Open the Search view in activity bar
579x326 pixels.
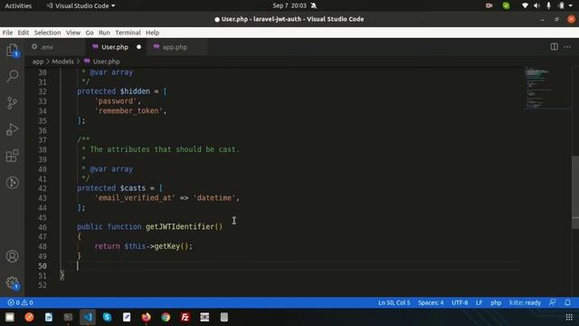tap(12, 76)
